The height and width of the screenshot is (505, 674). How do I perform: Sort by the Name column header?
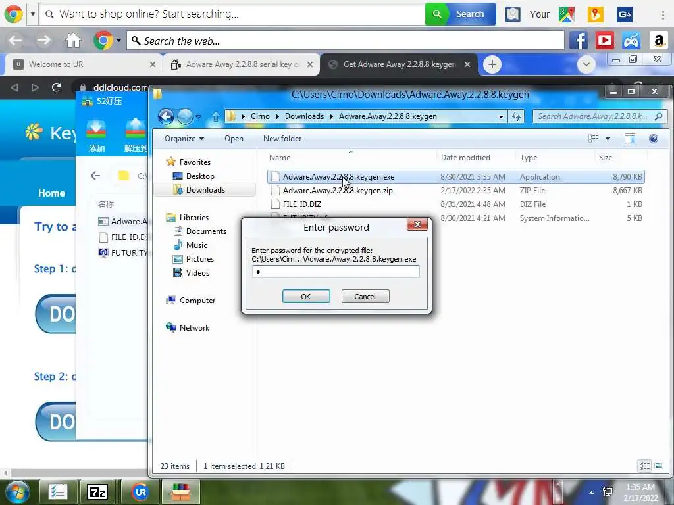(x=280, y=158)
